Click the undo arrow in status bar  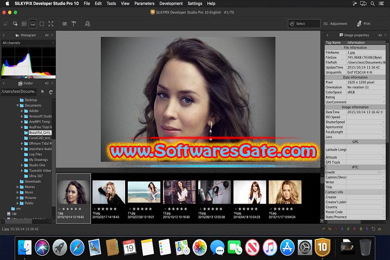[373, 229]
